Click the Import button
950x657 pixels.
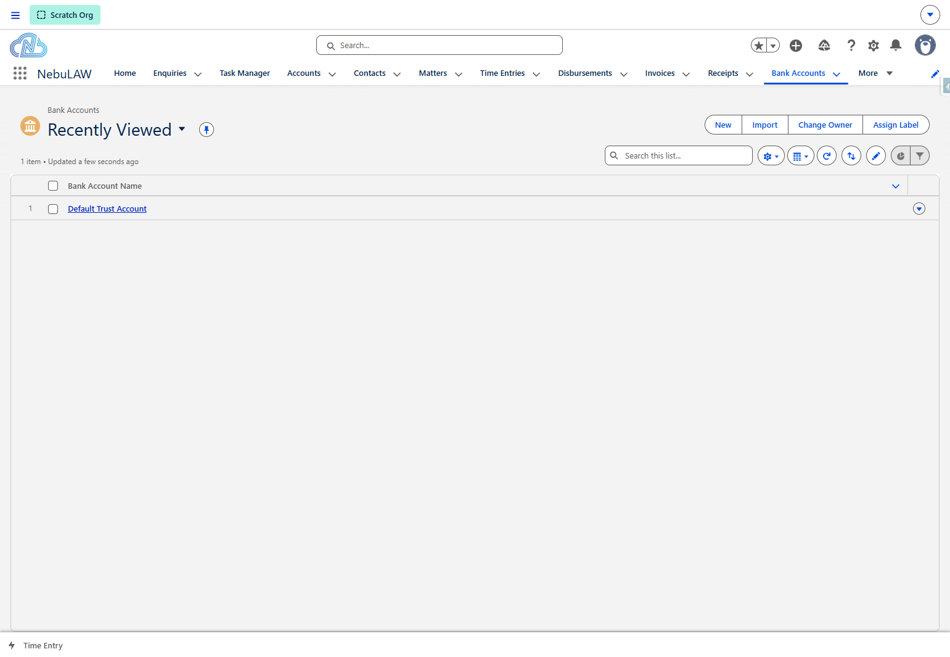coord(765,125)
